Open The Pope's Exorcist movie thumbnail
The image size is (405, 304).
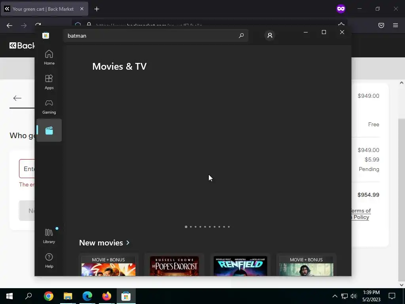tap(174, 265)
